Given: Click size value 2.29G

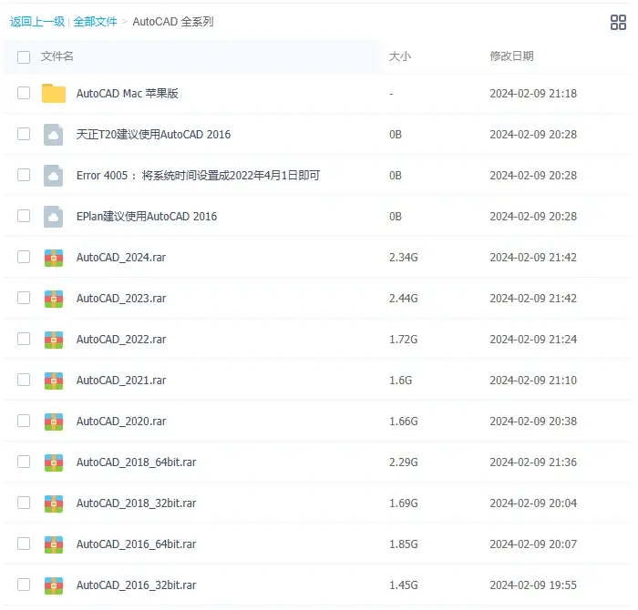Looking at the screenshot, I should point(404,463).
